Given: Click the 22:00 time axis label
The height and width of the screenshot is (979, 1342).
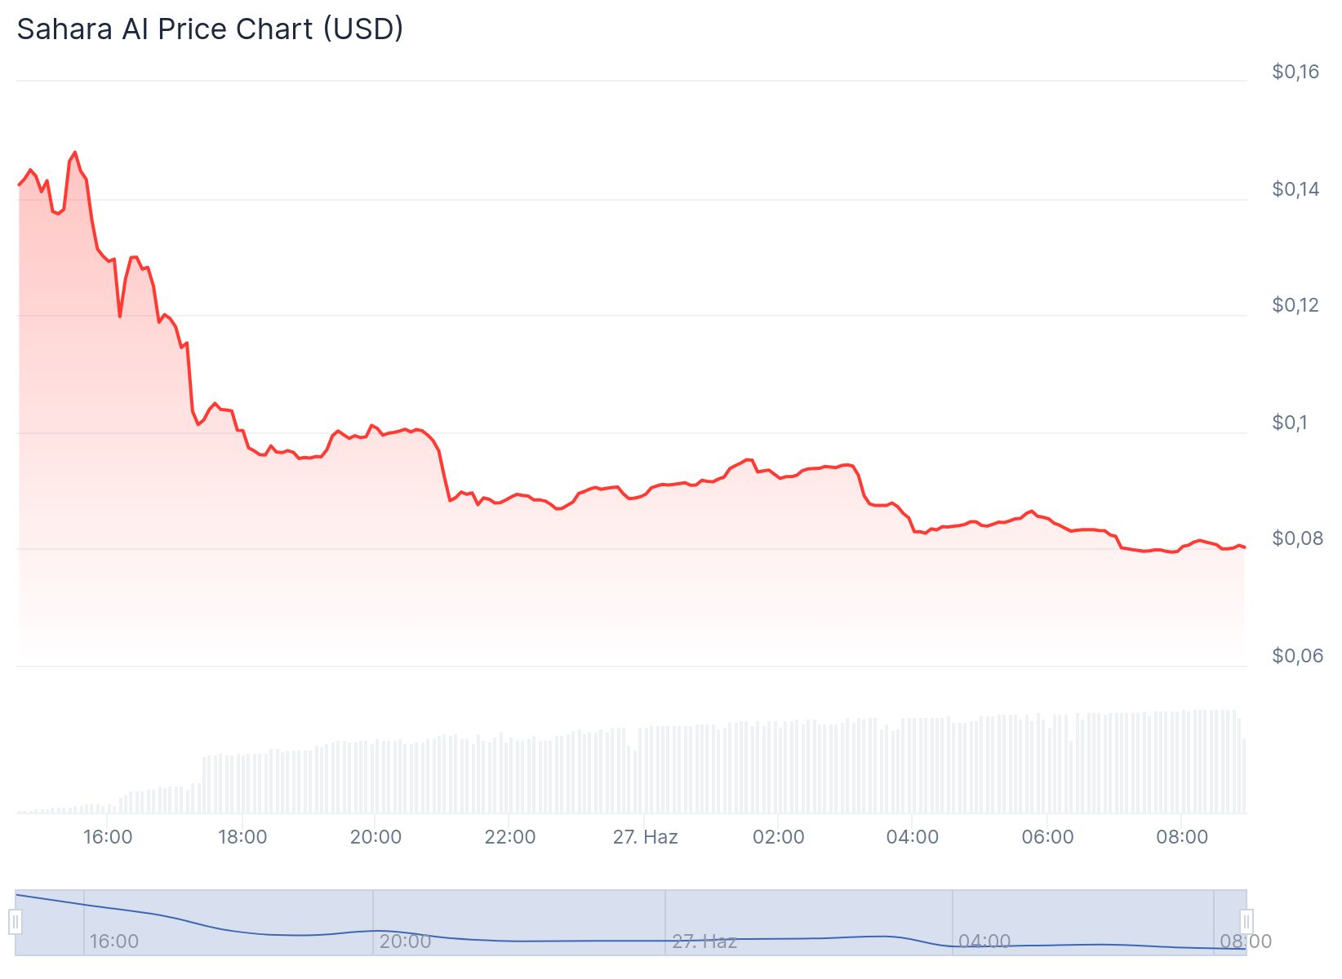Looking at the screenshot, I should tap(510, 837).
